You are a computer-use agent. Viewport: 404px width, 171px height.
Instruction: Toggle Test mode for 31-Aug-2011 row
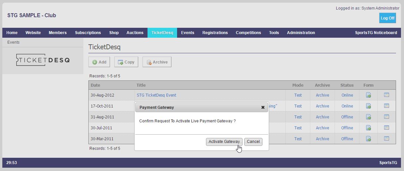pos(298,117)
